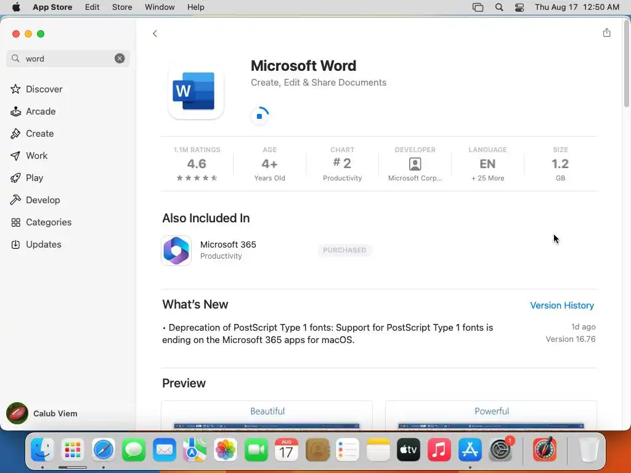Open Play in the sidebar
The height and width of the screenshot is (473, 631).
[27, 178]
